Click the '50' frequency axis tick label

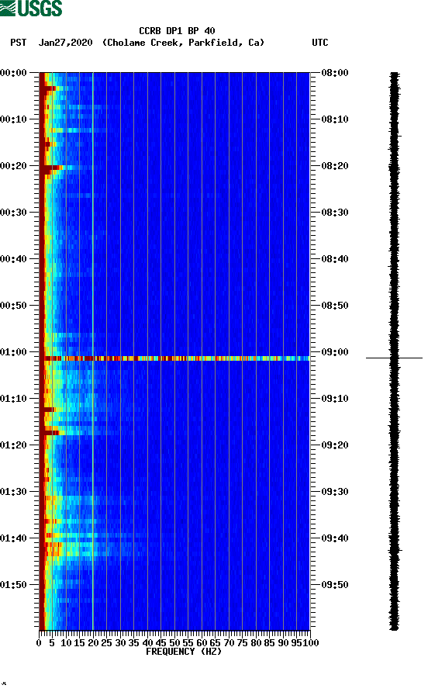(x=174, y=643)
